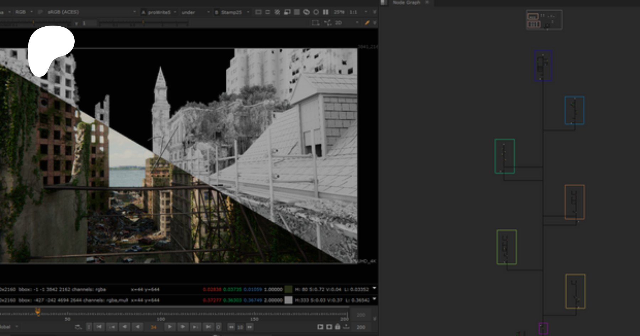Open the B input Stamp25 dropdown
Image resolution: width=640 pixels, height=336 pixels.
tap(232, 12)
